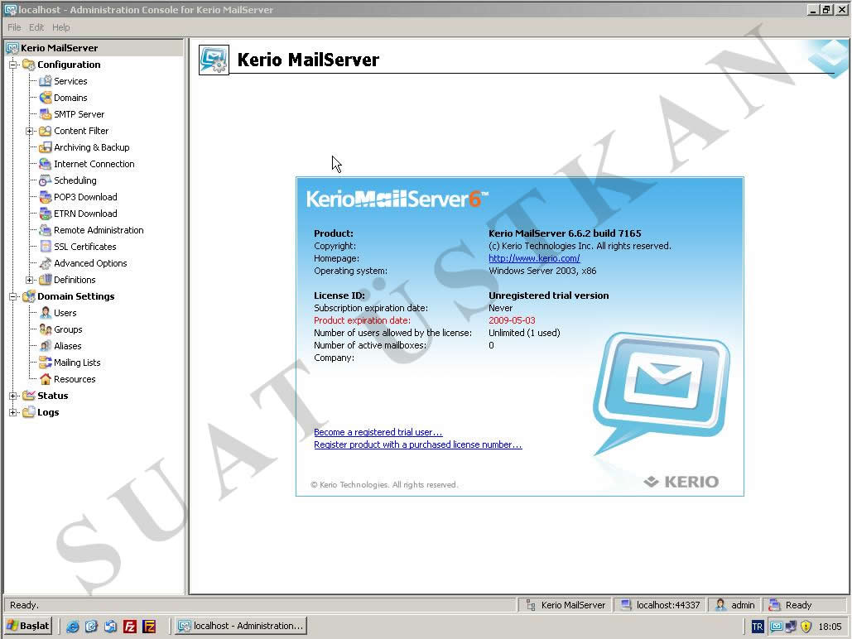The image size is (852, 639).
Task: Click Become a registered trial user link
Action: [x=378, y=432]
